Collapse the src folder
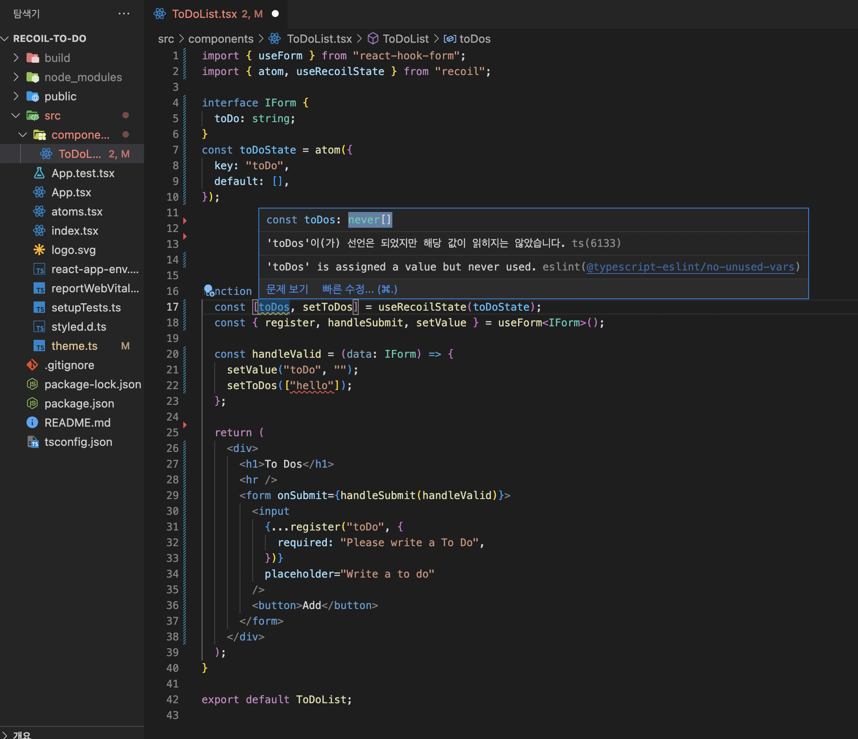Viewport: 858px width, 739px height. click(x=16, y=116)
